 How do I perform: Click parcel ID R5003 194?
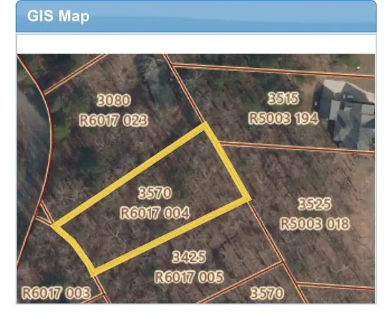click(x=283, y=119)
